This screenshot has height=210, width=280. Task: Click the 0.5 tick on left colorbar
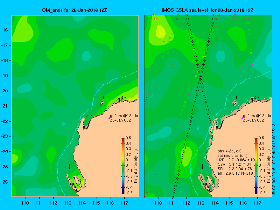(129, 138)
